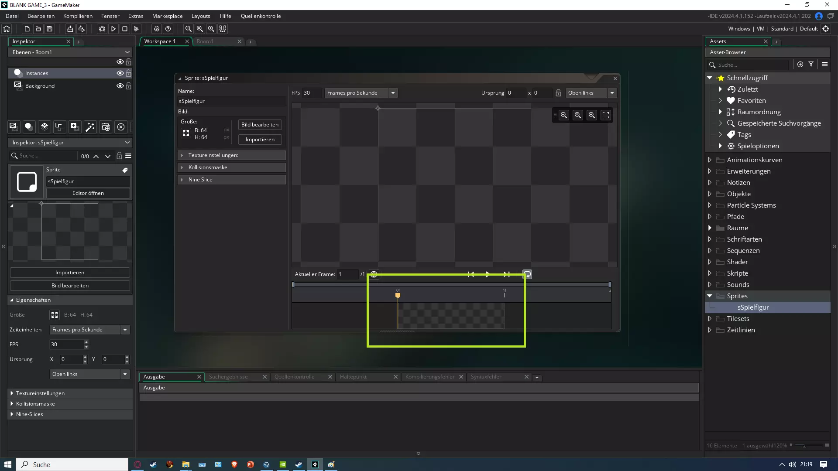This screenshot has height=471, width=838.
Task: Switch to Room1 workspace tab
Action: (205, 41)
